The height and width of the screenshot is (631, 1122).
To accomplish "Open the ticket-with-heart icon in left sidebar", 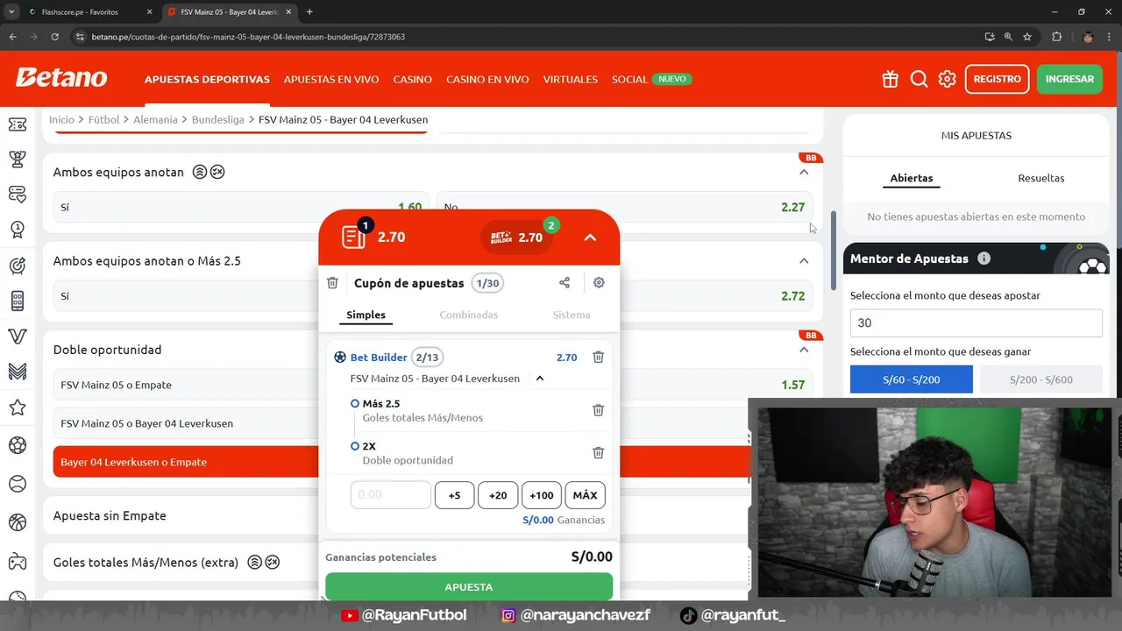I will (x=17, y=194).
